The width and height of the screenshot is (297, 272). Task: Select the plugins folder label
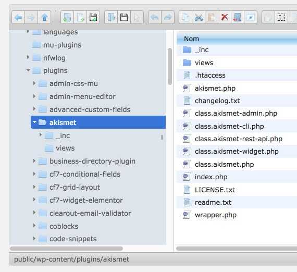pyautogui.click(x=55, y=71)
